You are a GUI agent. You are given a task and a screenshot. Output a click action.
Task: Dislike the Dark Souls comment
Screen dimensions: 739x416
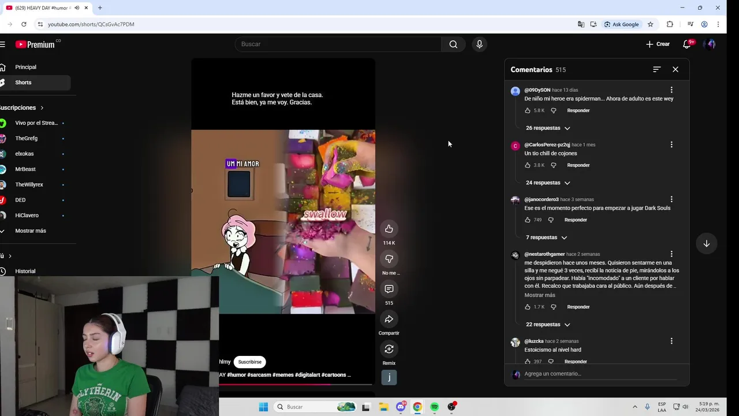click(x=551, y=220)
